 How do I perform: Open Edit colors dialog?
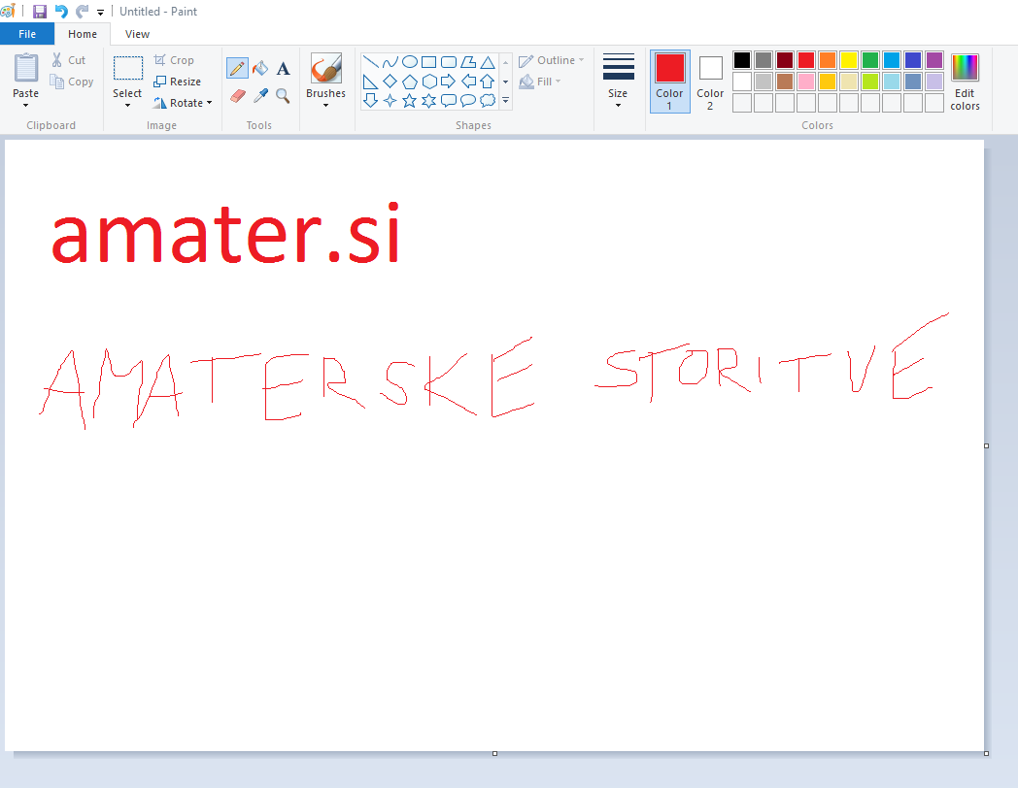965,82
